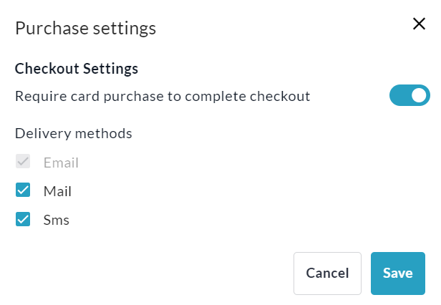Click the white knob on the toggle switch
This screenshot has width=441, height=305.
click(x=420, y=95)
